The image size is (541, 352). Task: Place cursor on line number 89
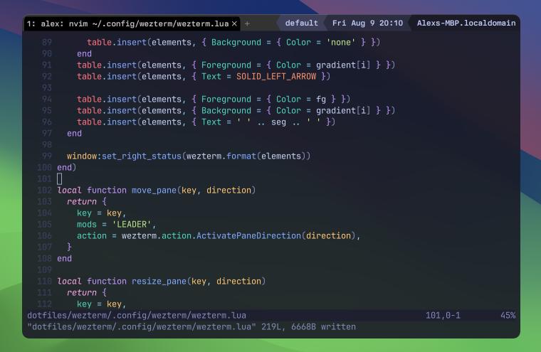47,43
